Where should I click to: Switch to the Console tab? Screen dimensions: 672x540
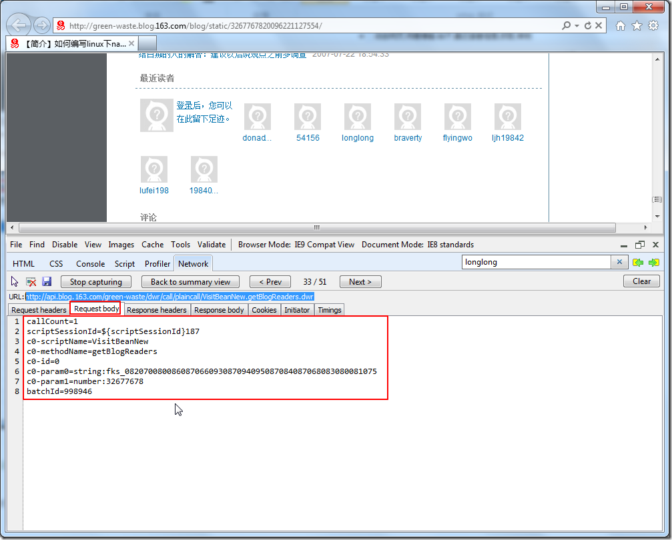[x=91, y=264]
